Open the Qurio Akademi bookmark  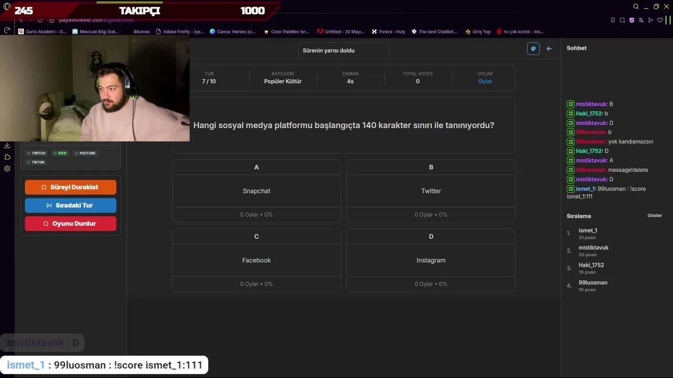[x=43, y=31]
